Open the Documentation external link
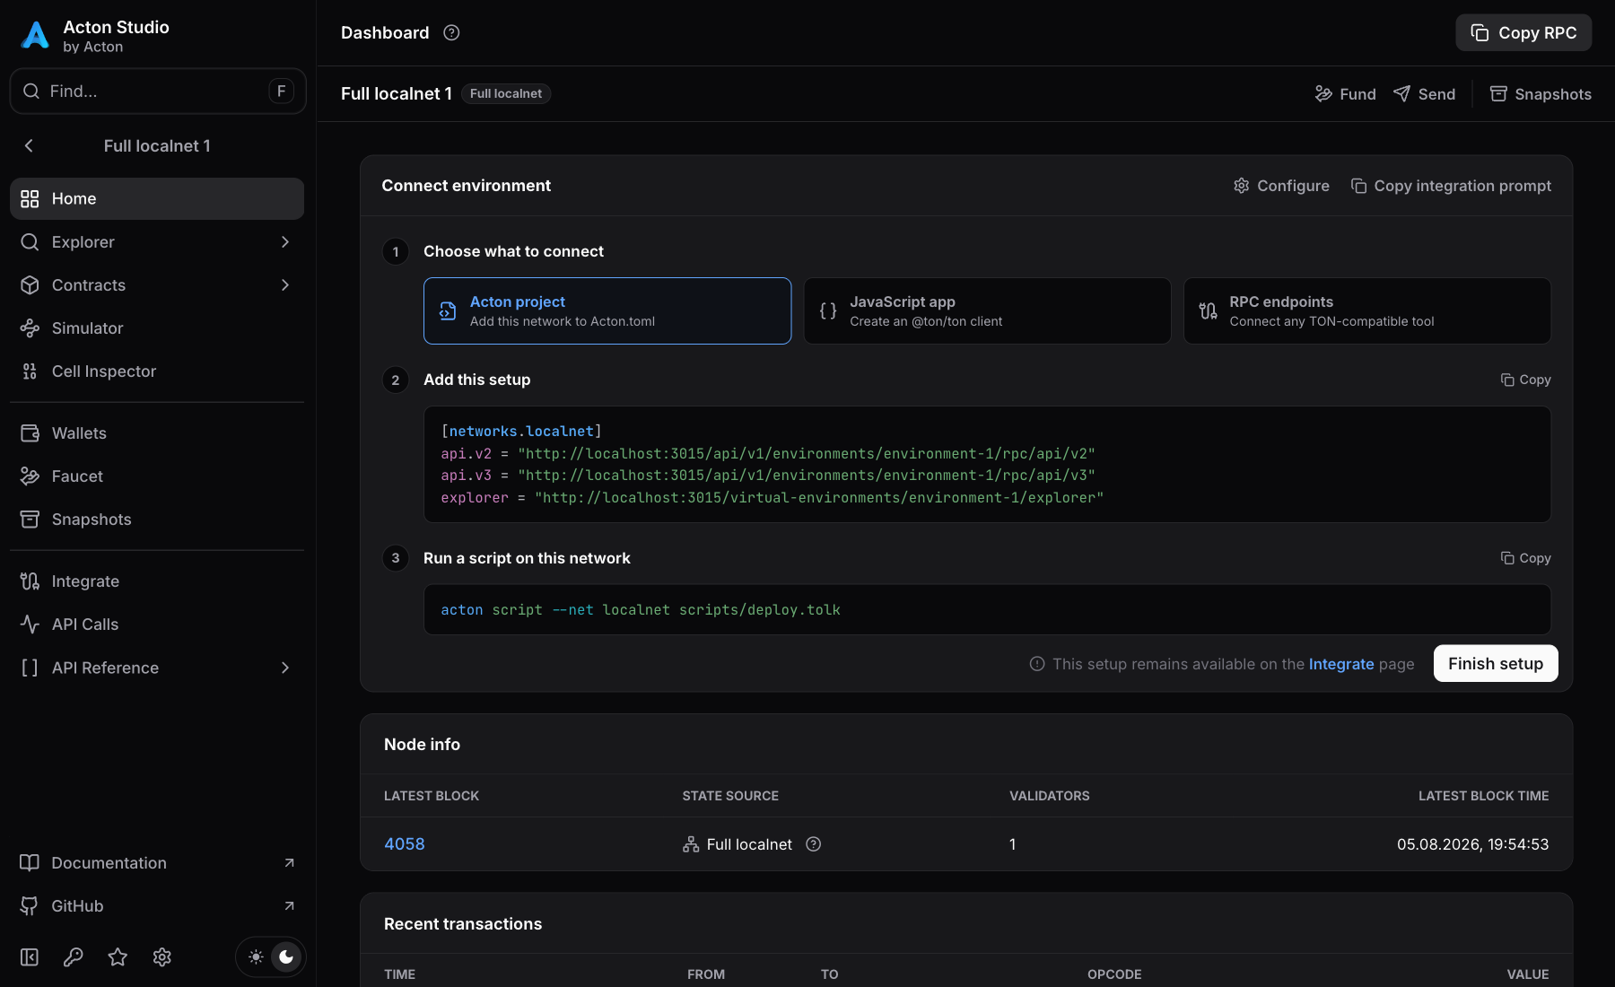Image resolution: width=1615 pixels, height=987 pixels. [x=157, y=863]
